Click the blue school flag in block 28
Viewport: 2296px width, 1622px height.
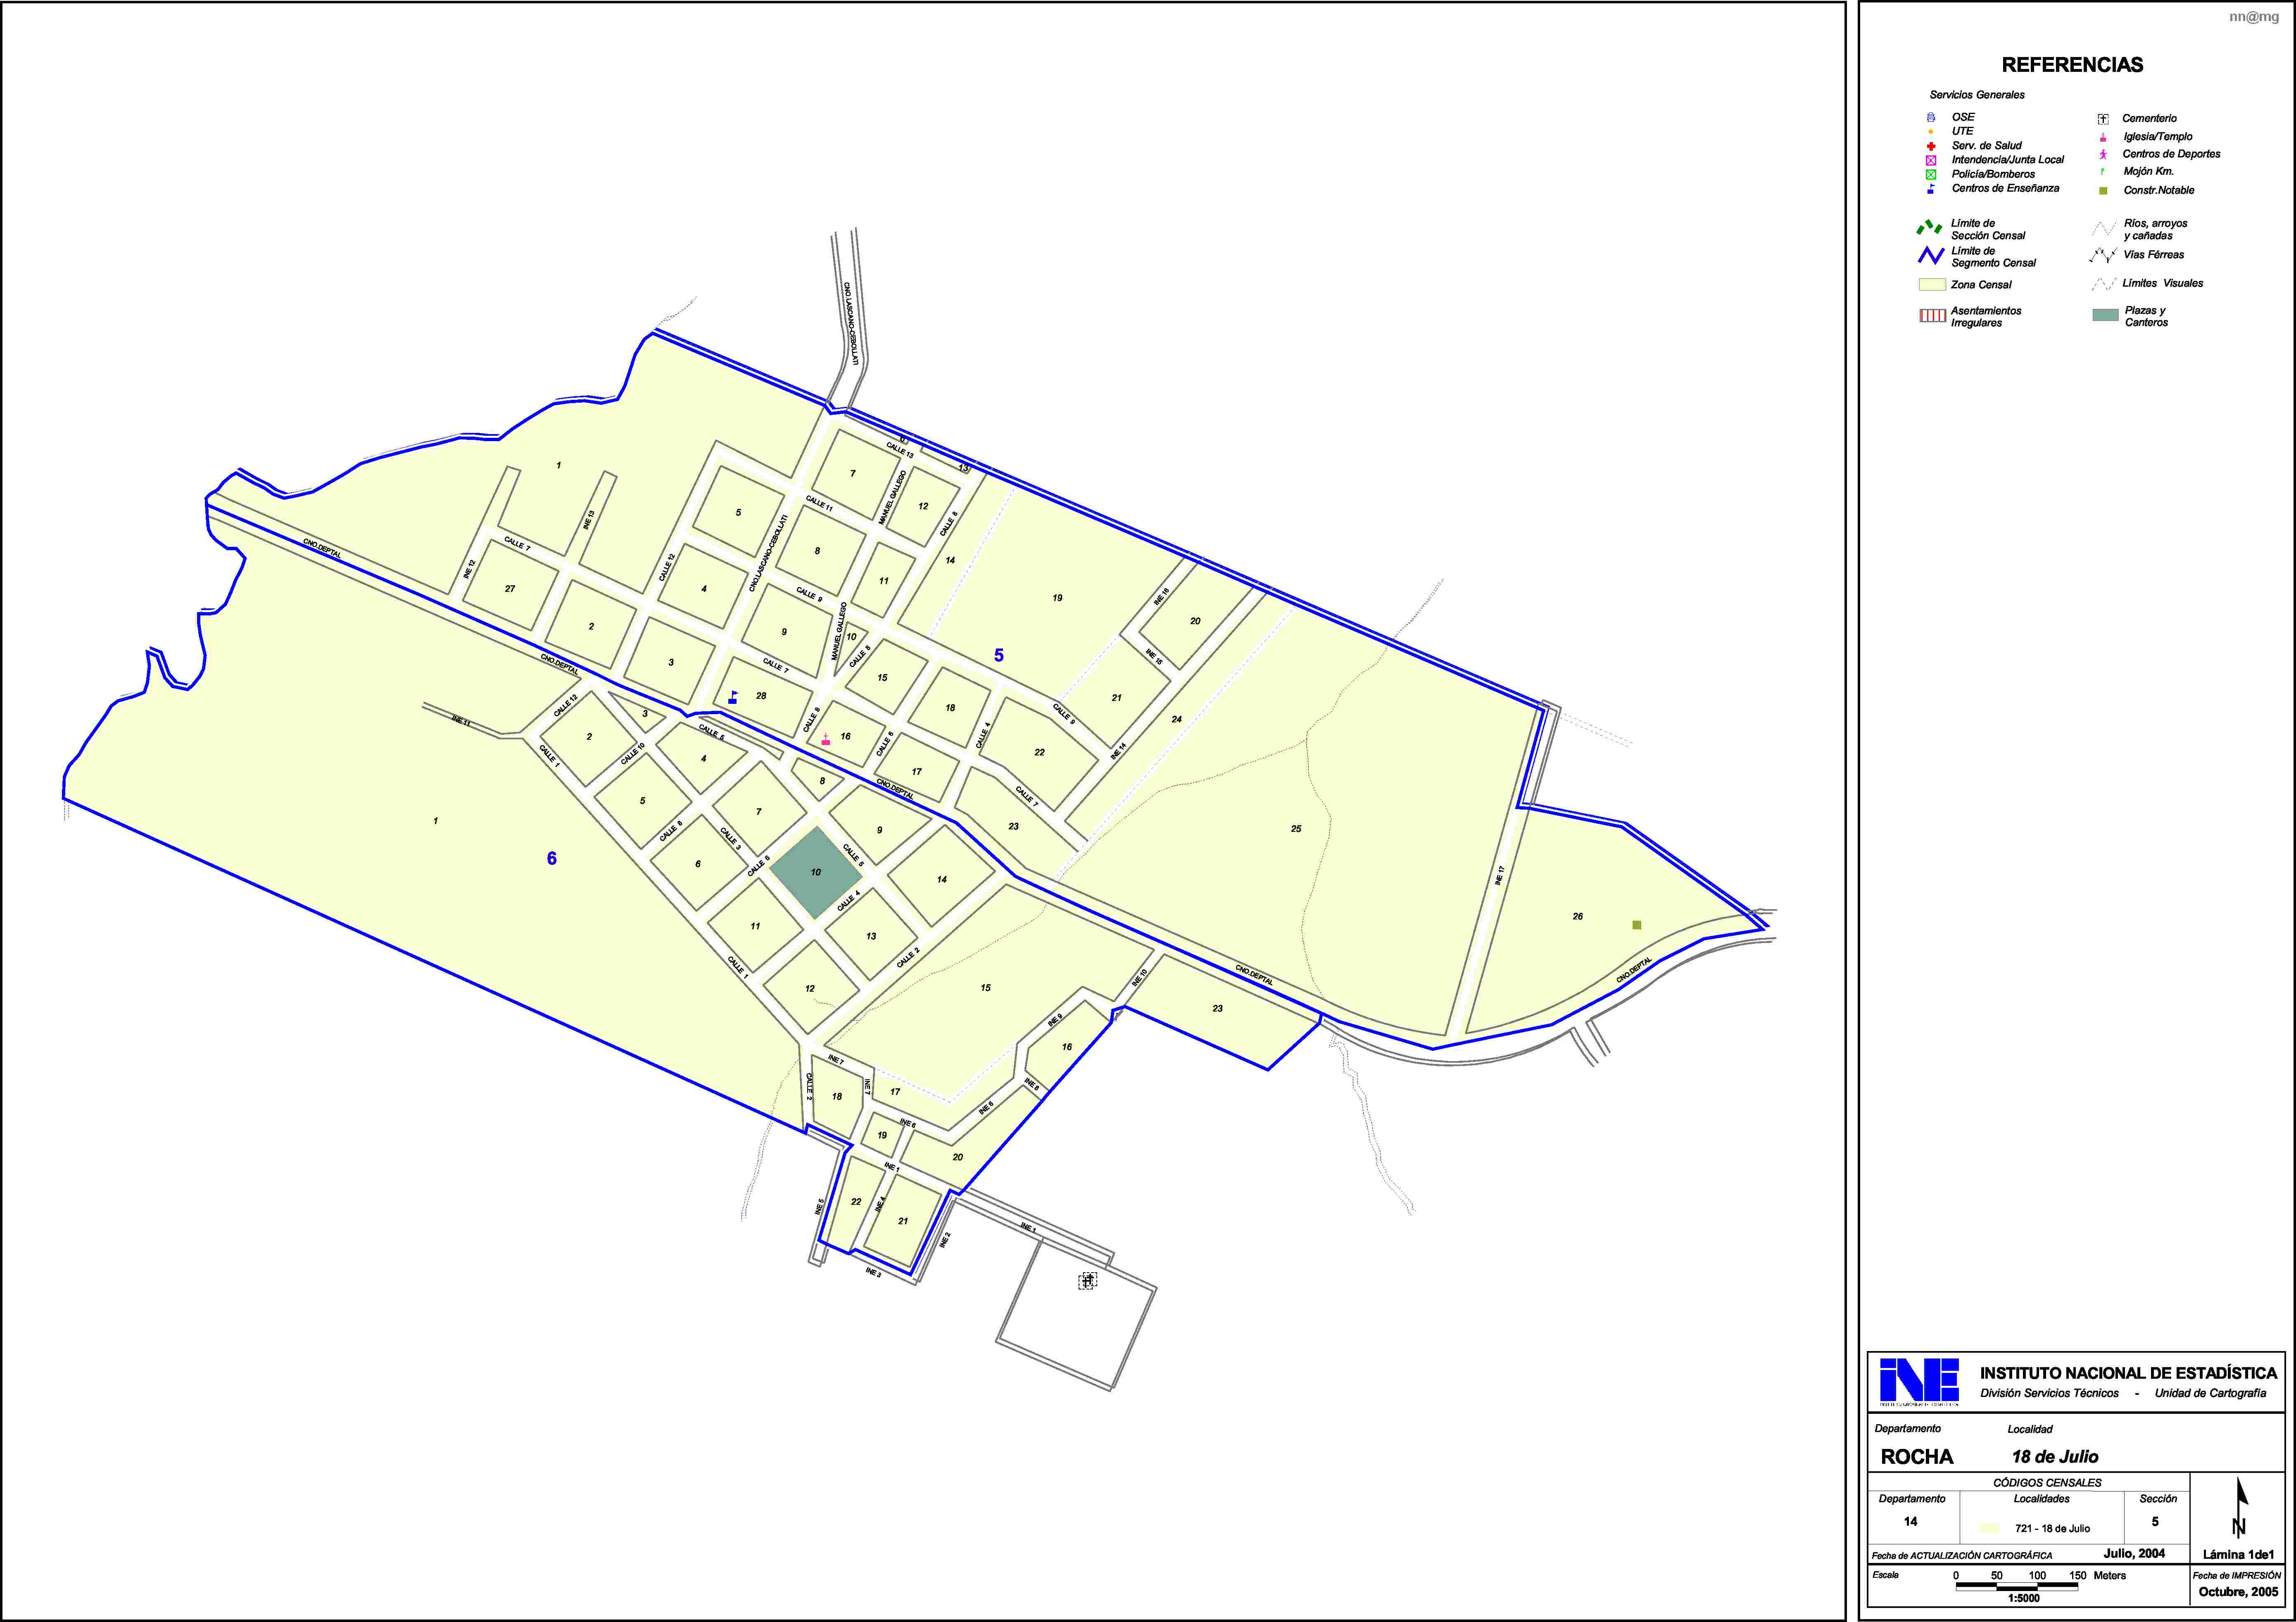733,697
